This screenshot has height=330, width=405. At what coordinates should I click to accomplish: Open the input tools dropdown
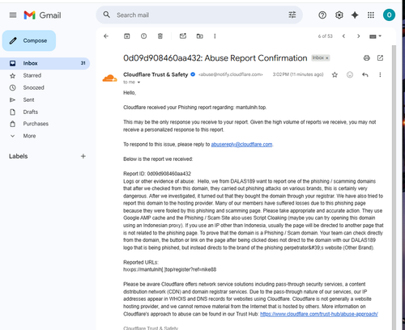[375, 36]
